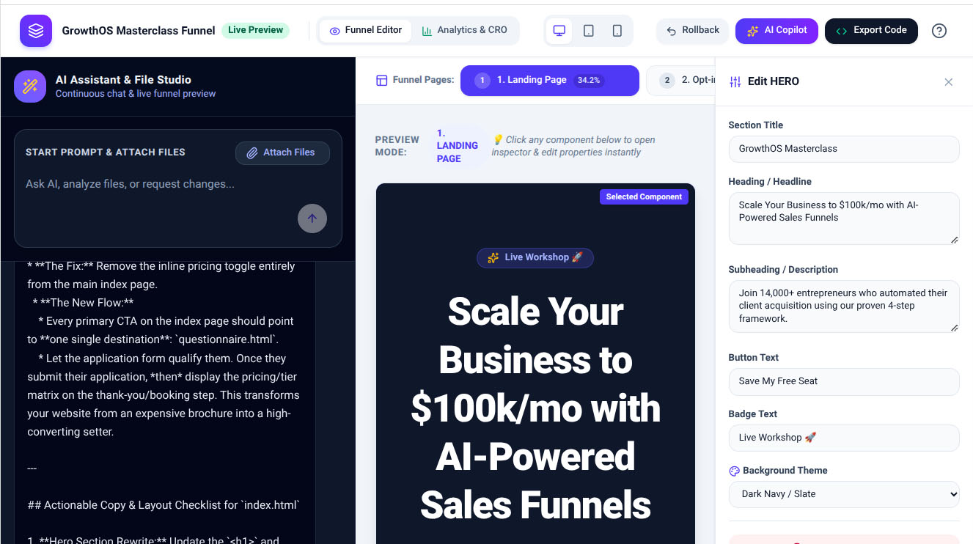Click the Badge Text input field

pyautogui.click(x=844, y=438)
